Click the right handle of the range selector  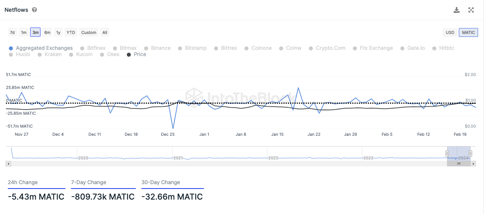(x=470, y=153)
